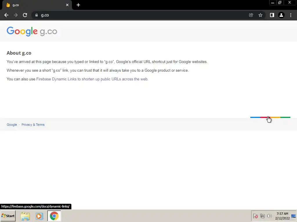Minimize the Chrome window
The height and width of the screenshot is (222, 297).
pos(272,3)
